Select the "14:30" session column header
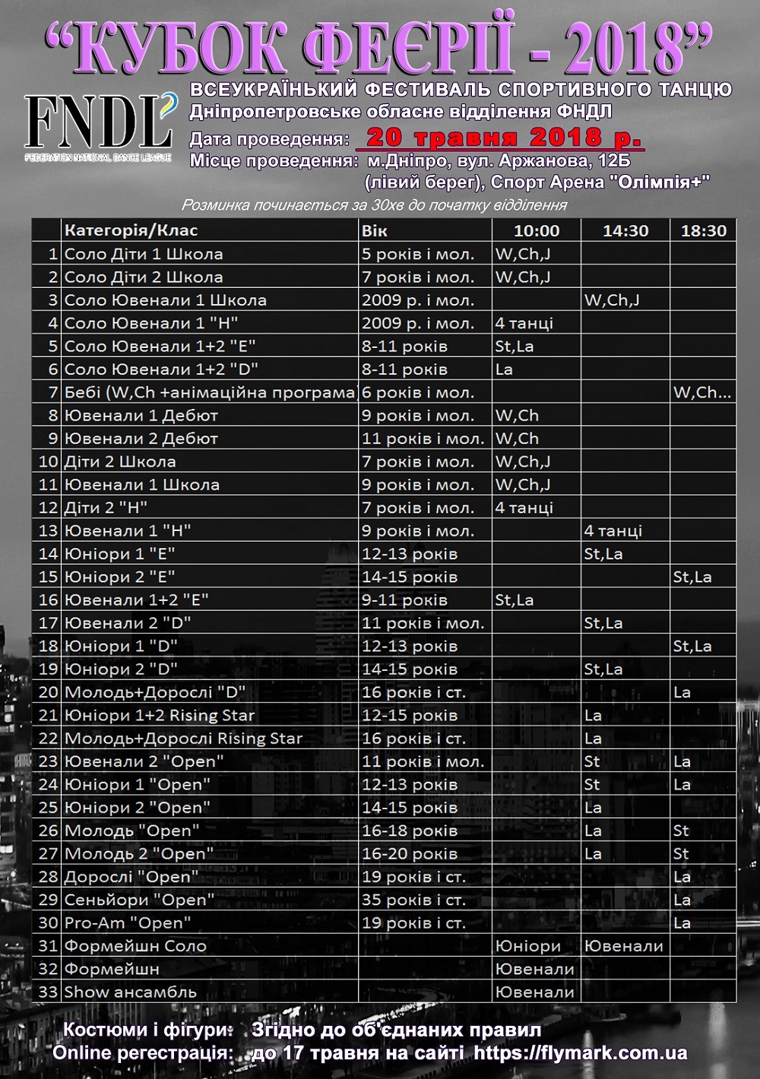The image size is (760, 1079). click(x=625, y=231)
